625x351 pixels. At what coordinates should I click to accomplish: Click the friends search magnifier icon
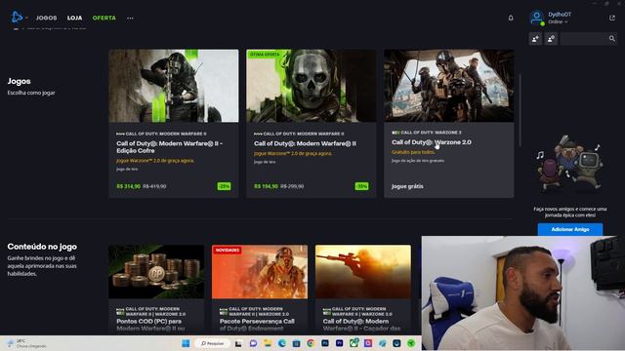pyautogui.click(x=612, y=39)
